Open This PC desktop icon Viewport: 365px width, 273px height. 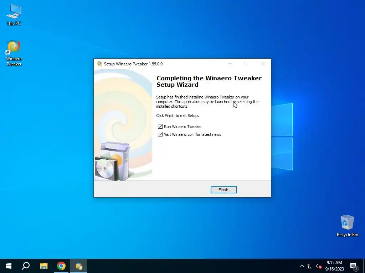click(x=14, y=15)
